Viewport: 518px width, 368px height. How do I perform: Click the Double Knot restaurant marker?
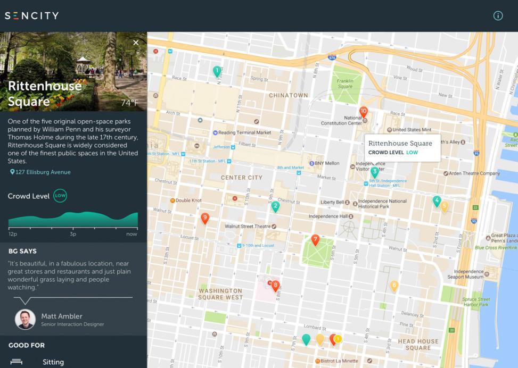point(172,200)
